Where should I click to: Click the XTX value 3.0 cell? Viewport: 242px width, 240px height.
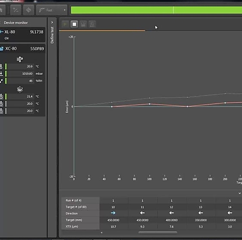tap(230, 226)
